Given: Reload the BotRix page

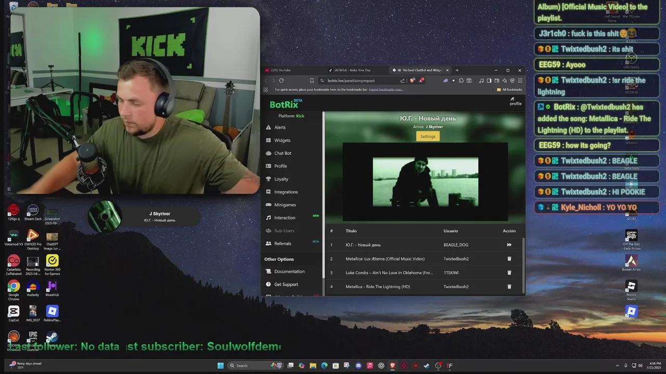Looking at the screenshot, I should click(x=281, y=81).
